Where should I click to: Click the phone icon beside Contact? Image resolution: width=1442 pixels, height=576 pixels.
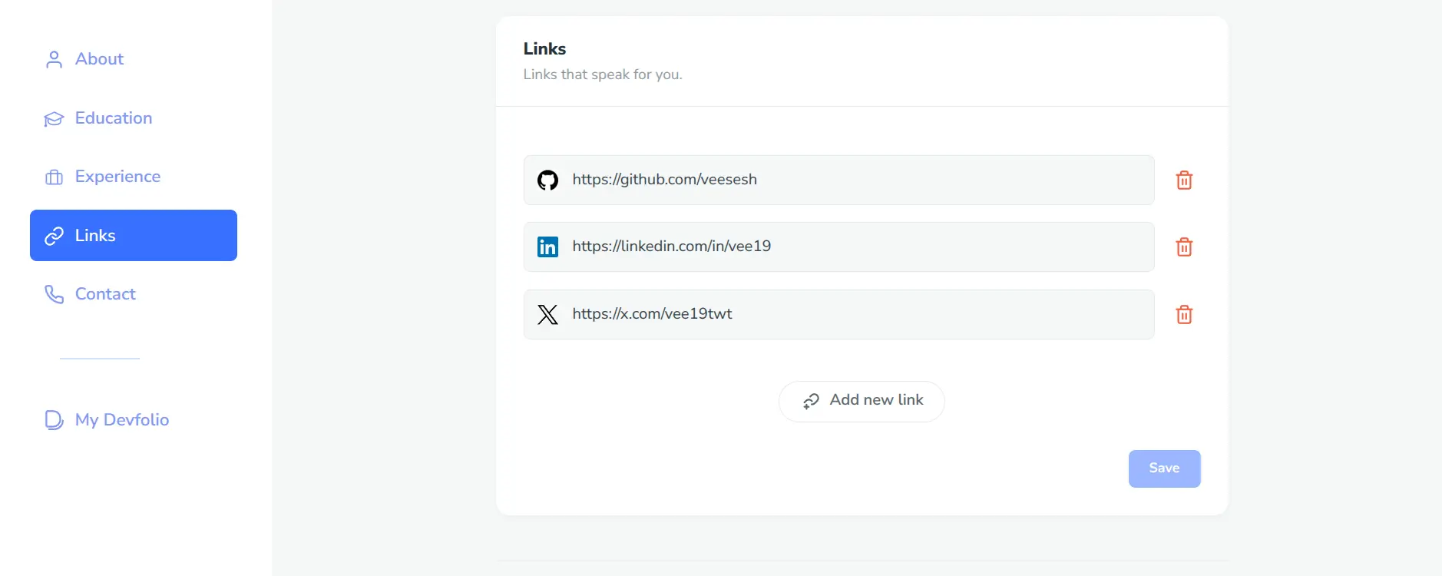coord(54,294)
